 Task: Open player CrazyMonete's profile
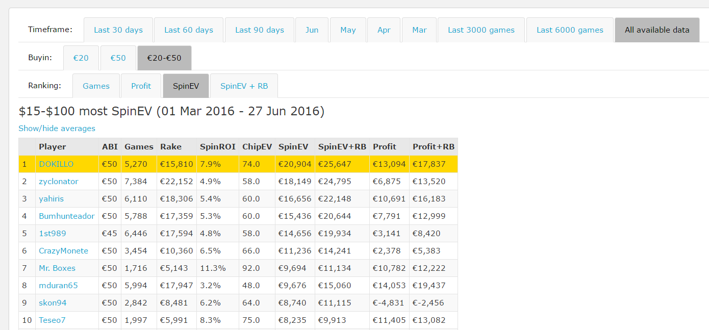click(64, 251)
